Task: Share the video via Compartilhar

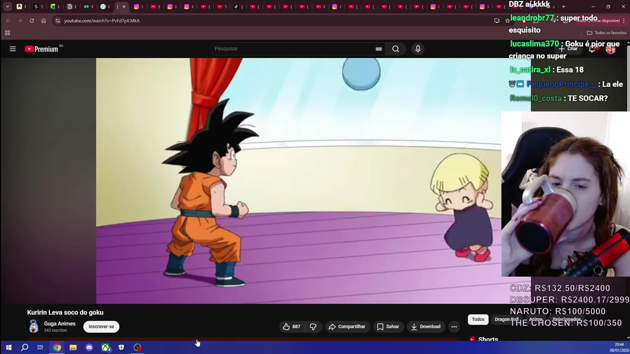Action: tap(347, 326)
